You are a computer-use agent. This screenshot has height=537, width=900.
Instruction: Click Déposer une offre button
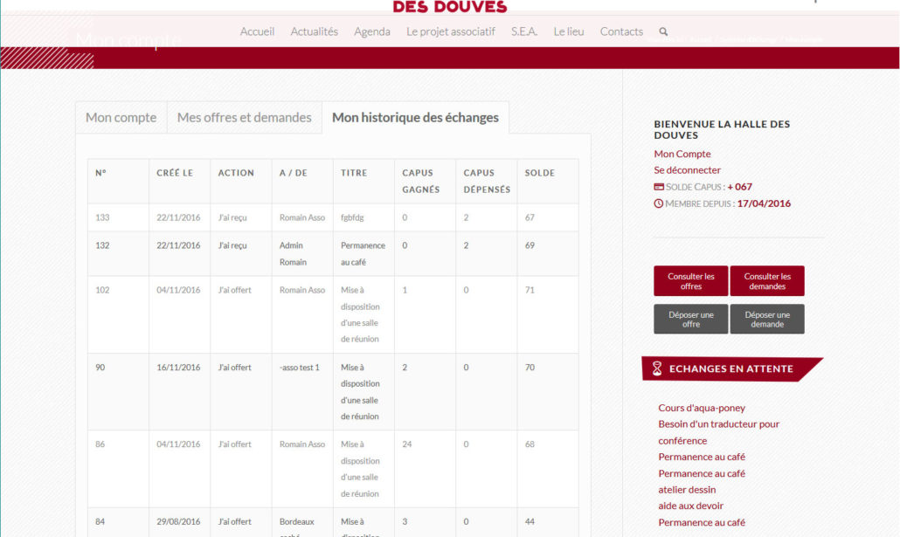[x=691, y=319]
